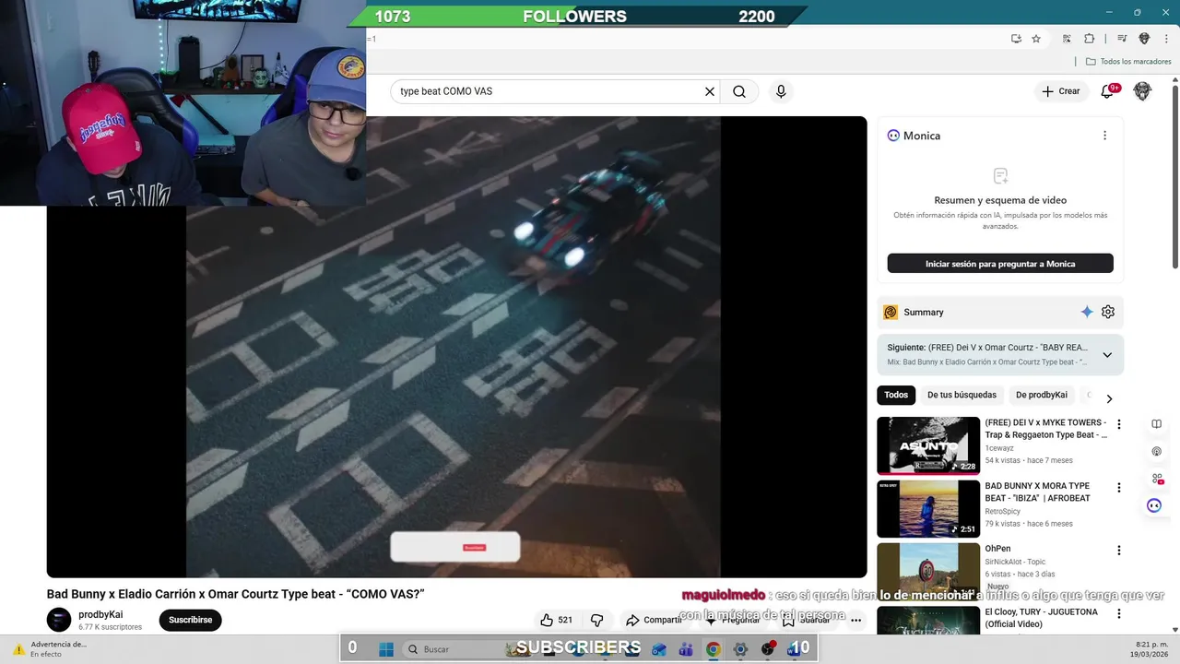Select the Todos filter chip
1180x664 pixels.
(x=896, y=395)
